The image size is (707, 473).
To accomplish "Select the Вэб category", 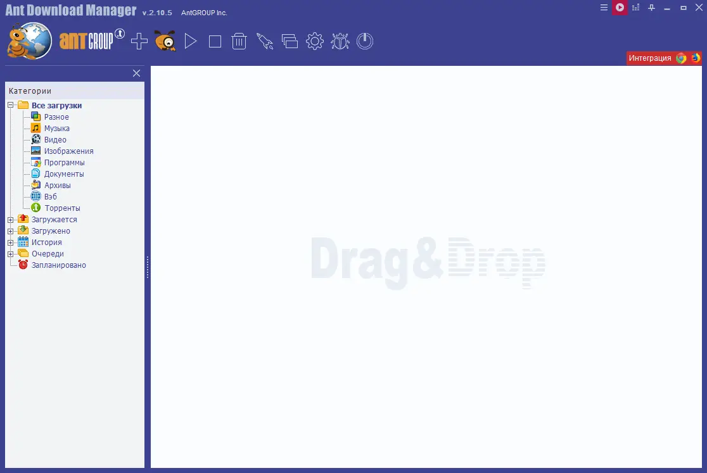I will (x=51, y=196).
